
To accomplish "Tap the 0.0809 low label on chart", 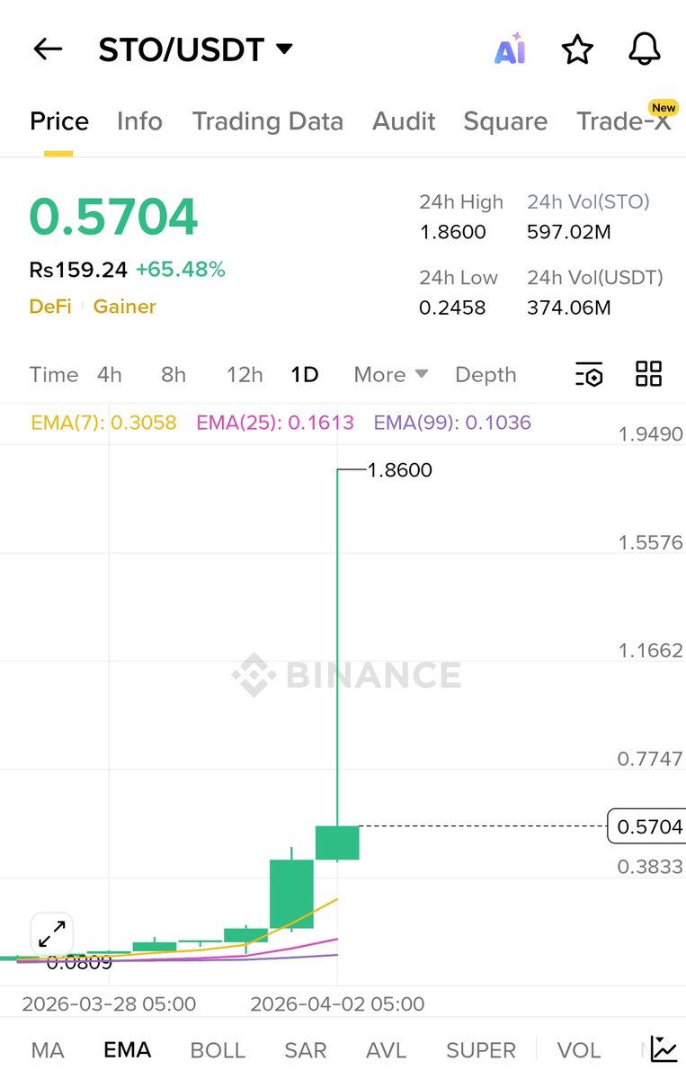I will coord(79,963).
